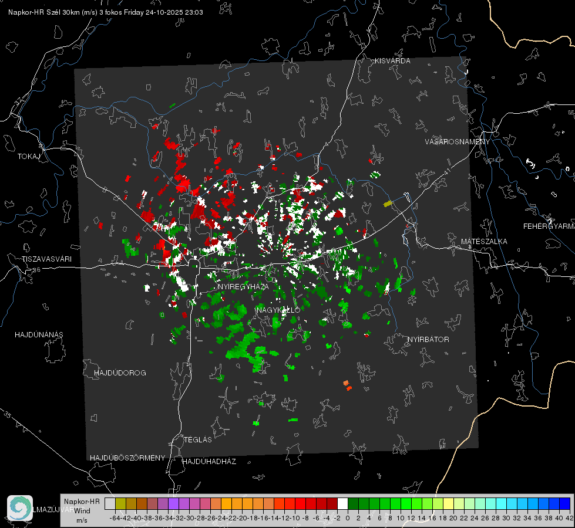
Task: Click the NYÍREGYHÁZA city label
Action: coord(243,286)
